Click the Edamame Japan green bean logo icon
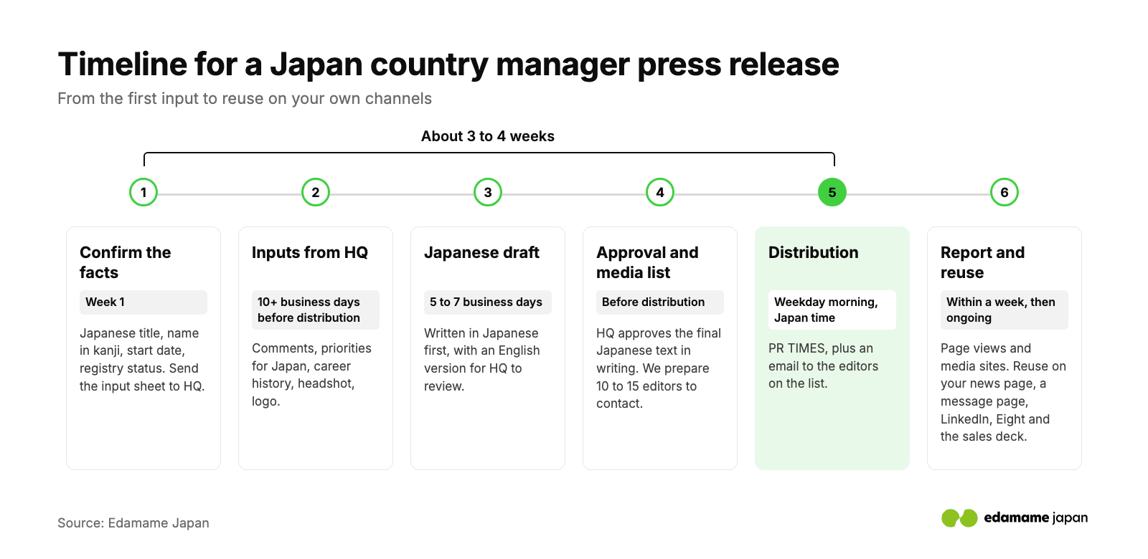 point(959,518)
